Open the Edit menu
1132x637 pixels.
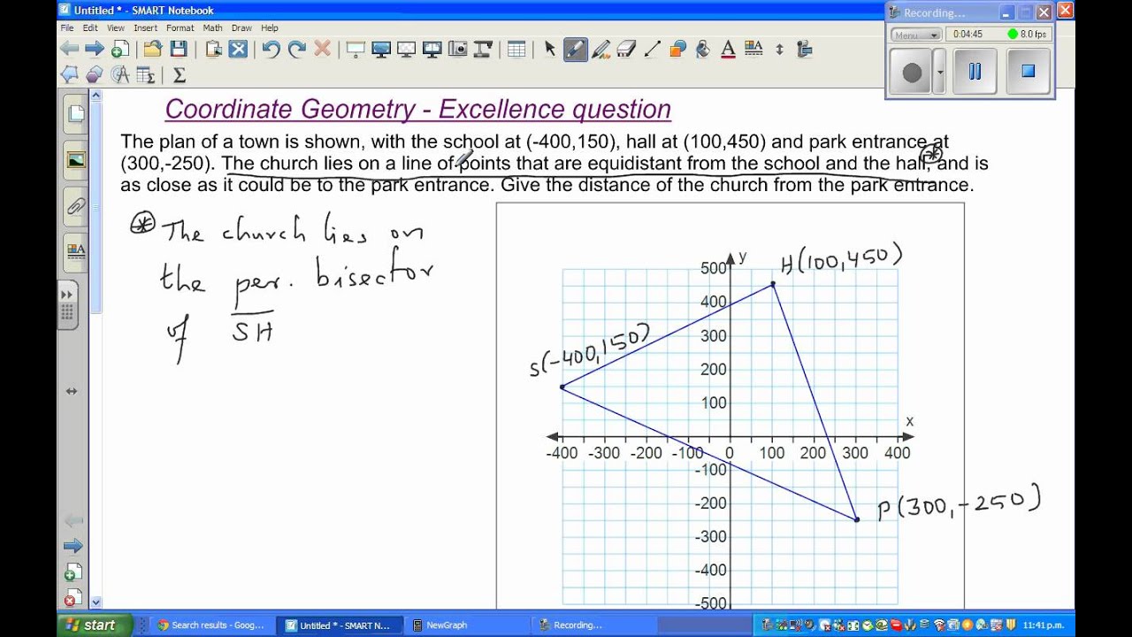(x=90, y=27)
